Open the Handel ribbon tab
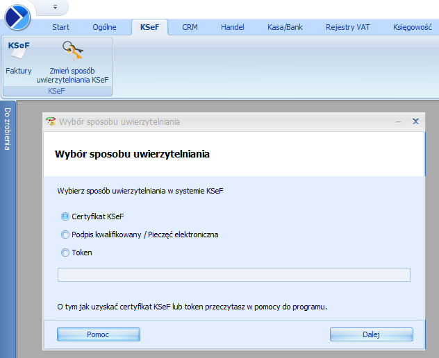Viewport: 439px width, 358px height. click(233, 27)
